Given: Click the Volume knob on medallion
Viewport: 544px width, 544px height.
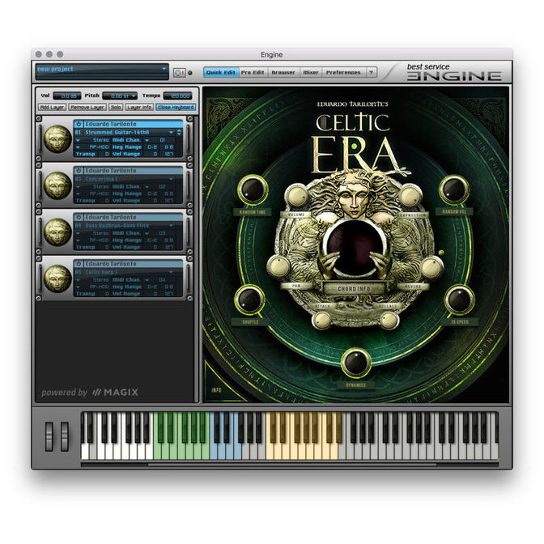Looking at the screenshot, I should click(x=296, y=197).
